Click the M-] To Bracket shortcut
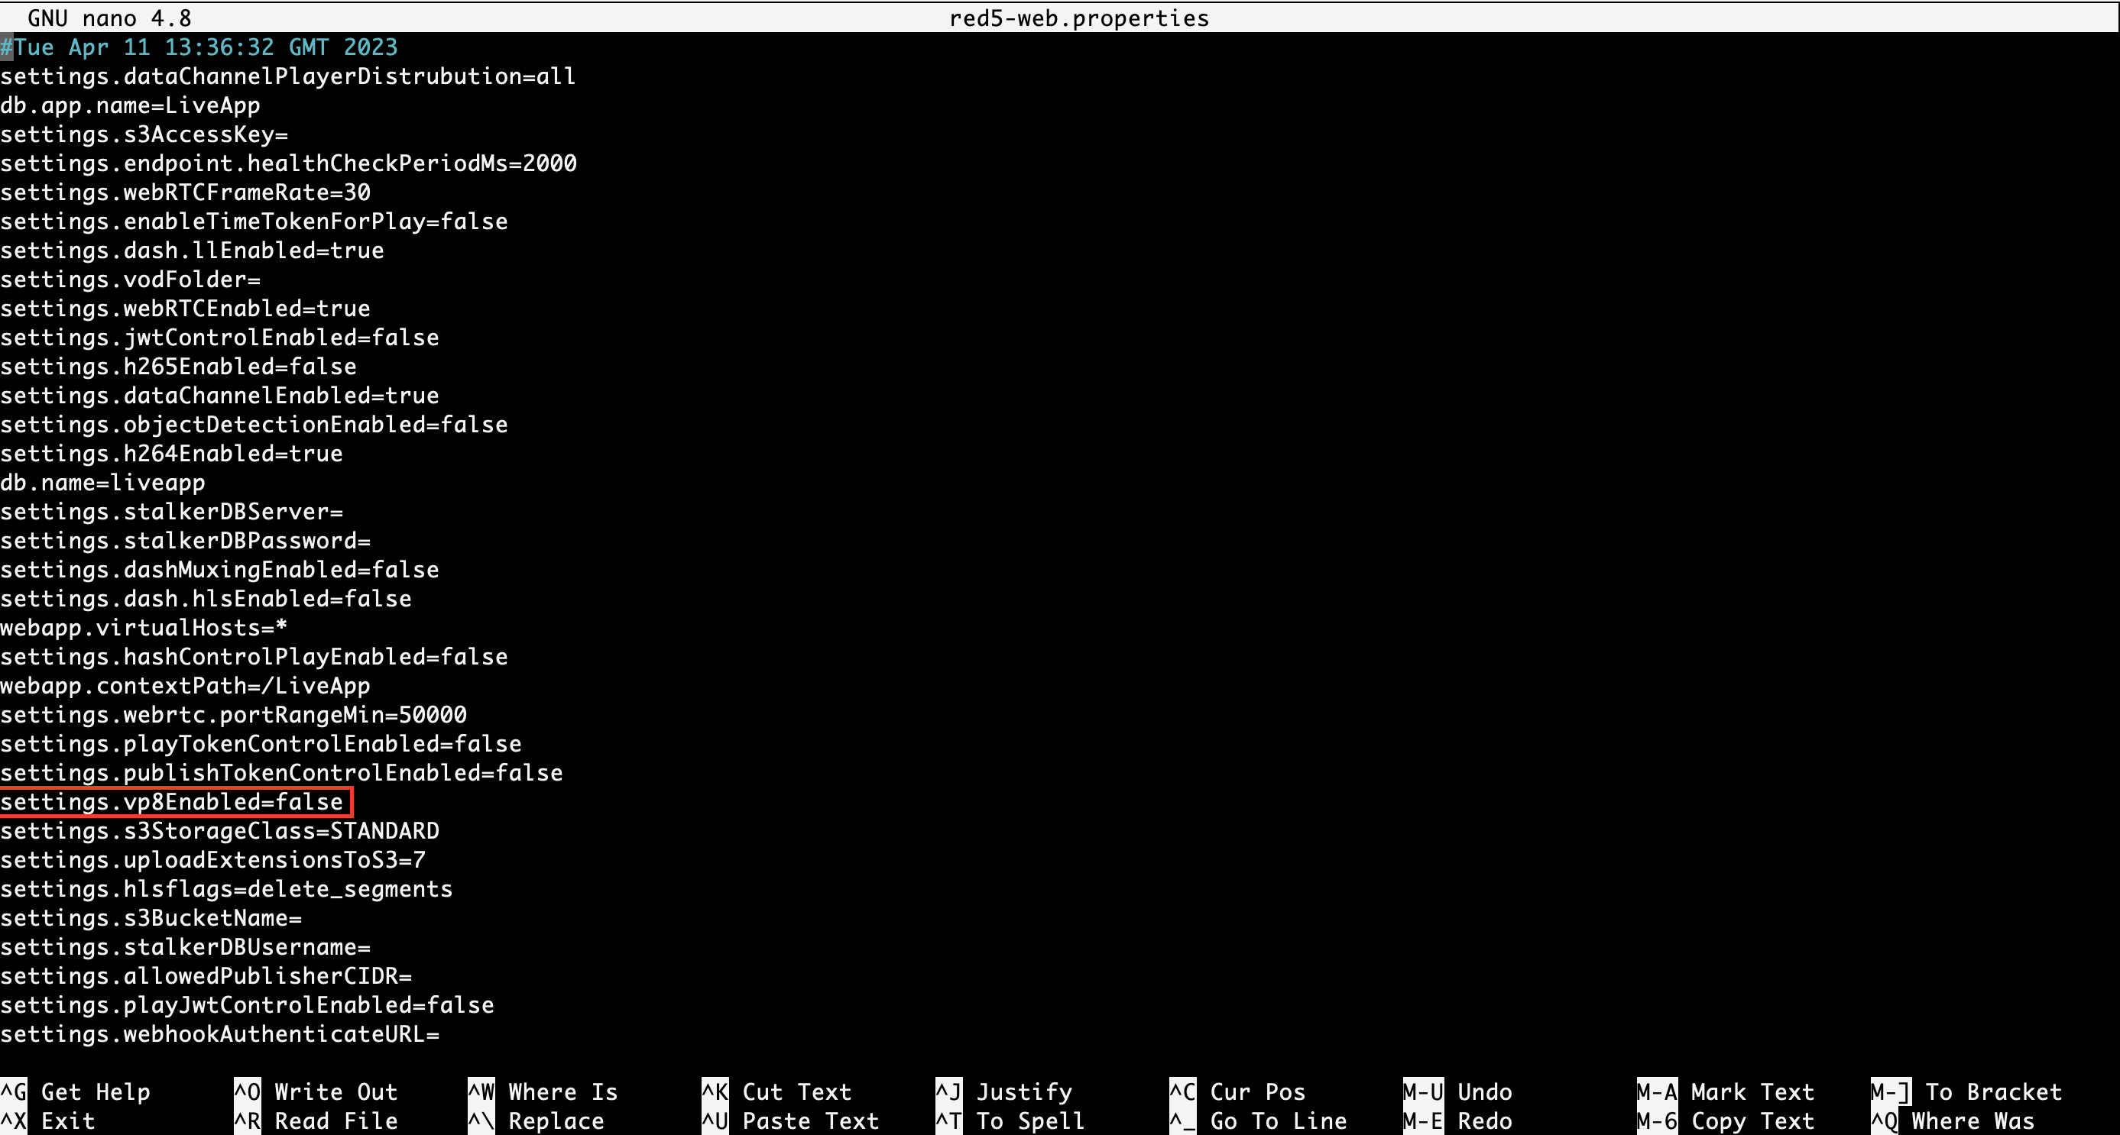This screenshot has height=1135, width=2120. click(x=1967, y=1092)
